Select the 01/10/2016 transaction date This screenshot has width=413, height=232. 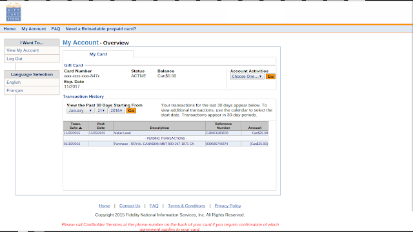coord(72,144)
